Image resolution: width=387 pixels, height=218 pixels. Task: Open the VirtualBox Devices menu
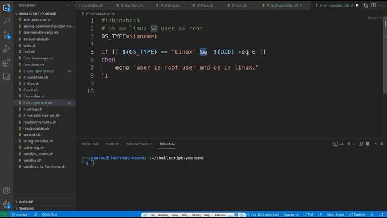(196, 215)
